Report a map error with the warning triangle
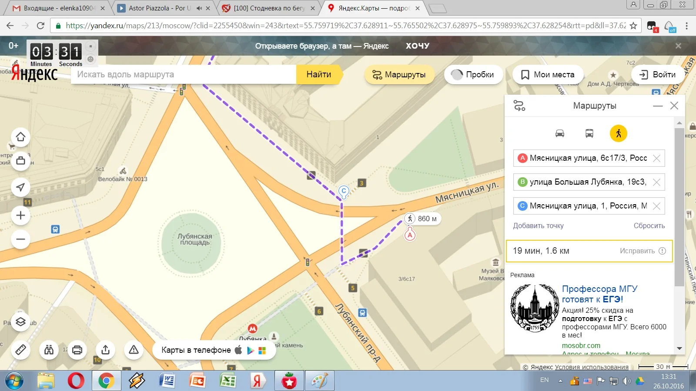This screenshot has height=391, width=696. (x=134, y=350)
